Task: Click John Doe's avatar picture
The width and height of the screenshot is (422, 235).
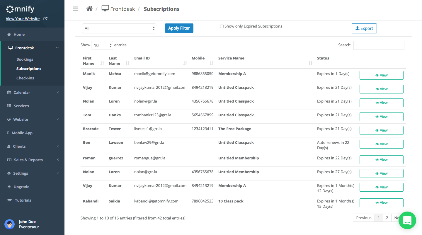Action: (9, 224)
